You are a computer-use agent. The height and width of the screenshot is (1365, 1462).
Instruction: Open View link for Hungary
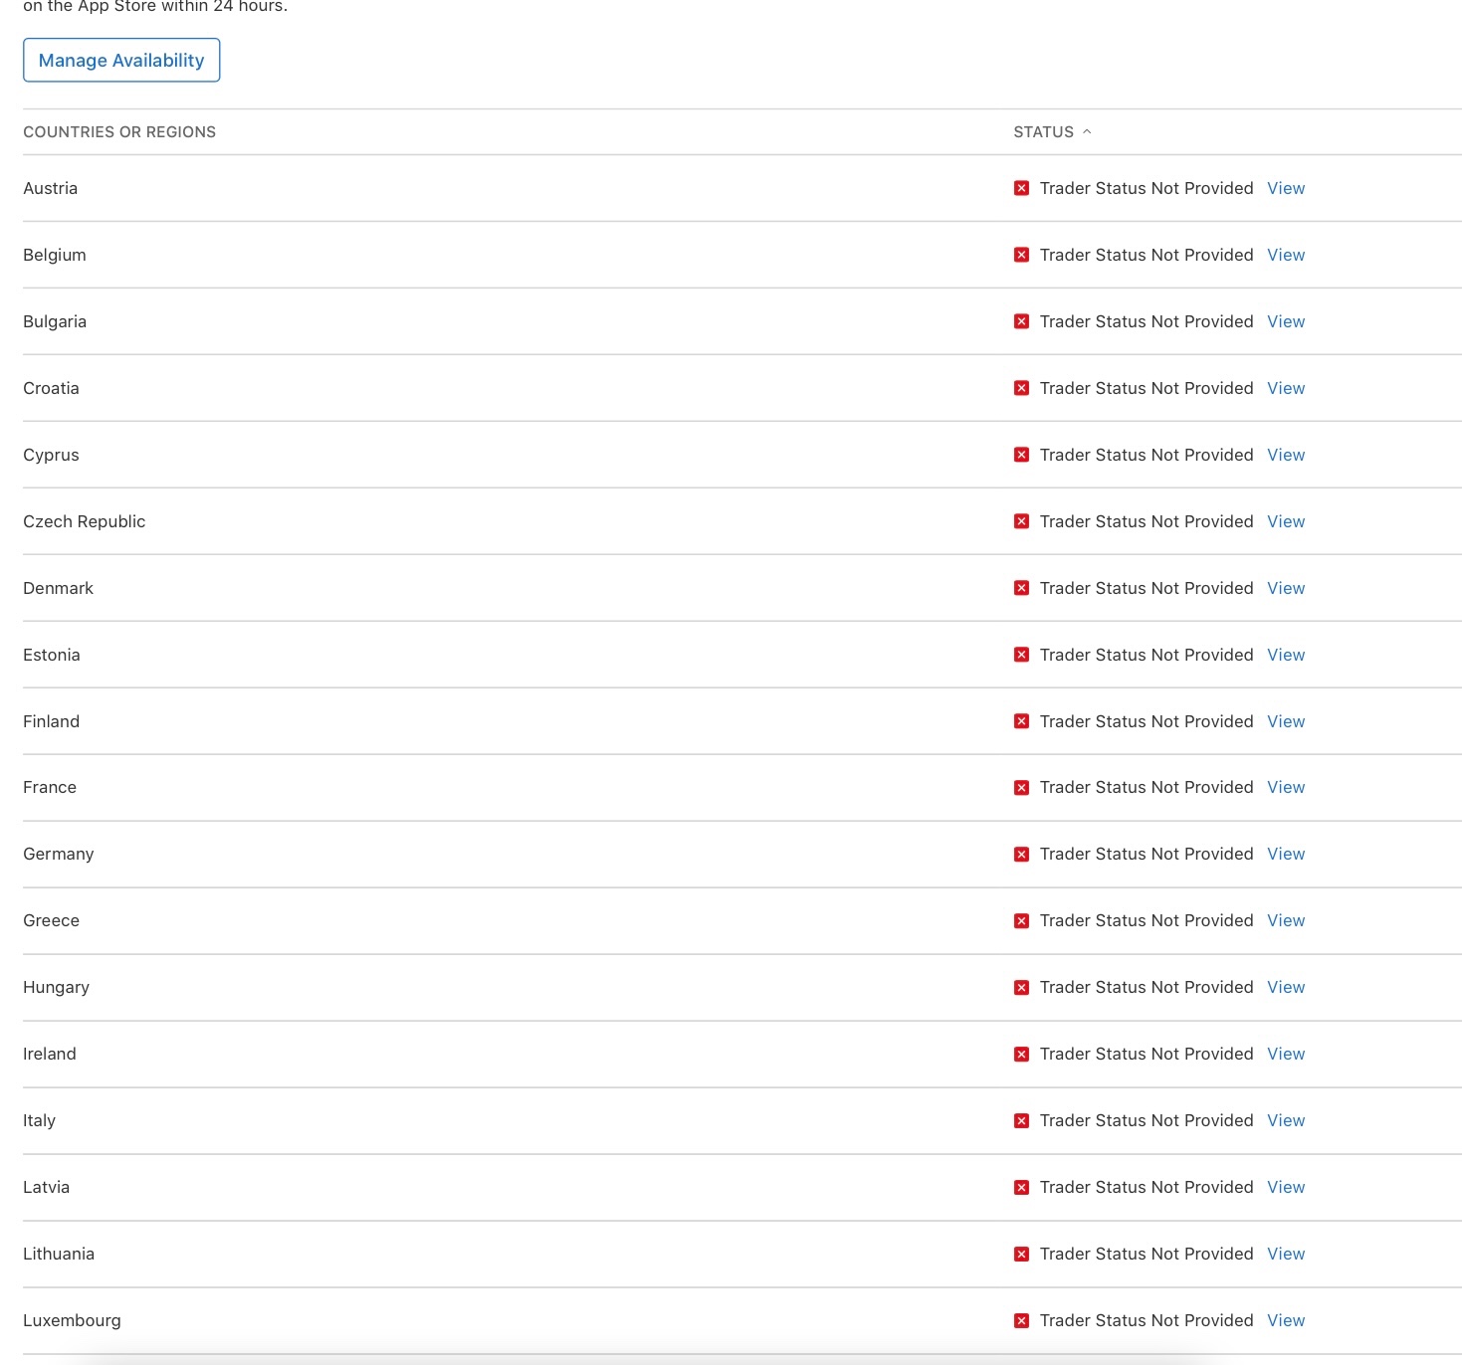click(1286, 987)
